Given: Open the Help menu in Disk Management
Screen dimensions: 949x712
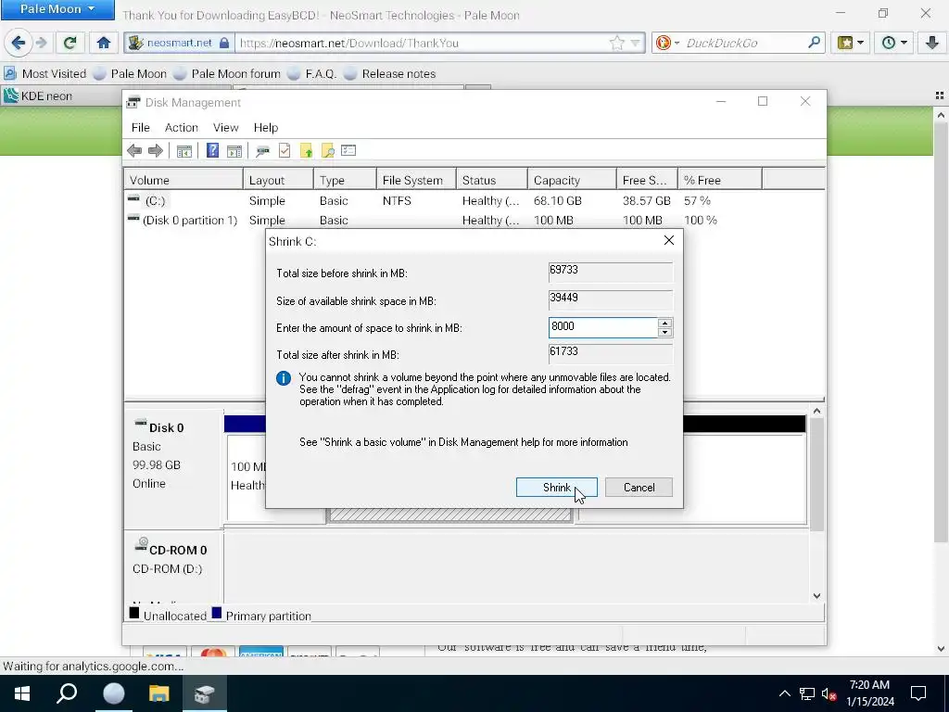Looking at the screenshot, I should (x=265, y=127).
